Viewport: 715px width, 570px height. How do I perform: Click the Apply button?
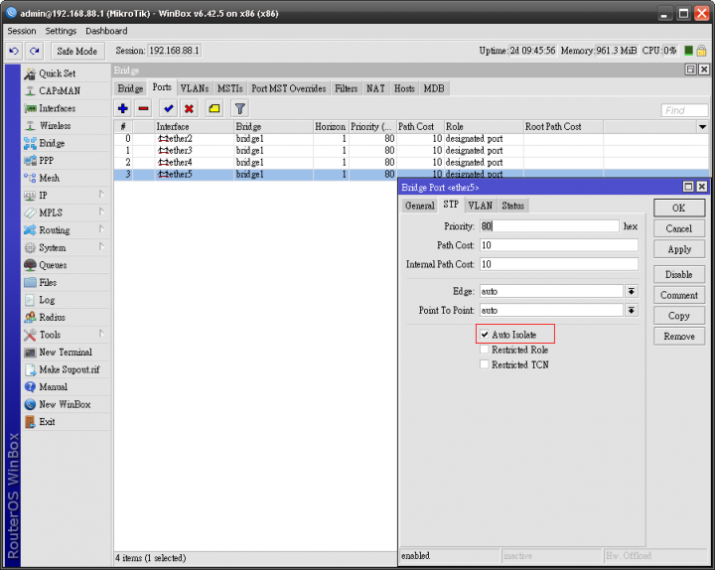point(679,249)
